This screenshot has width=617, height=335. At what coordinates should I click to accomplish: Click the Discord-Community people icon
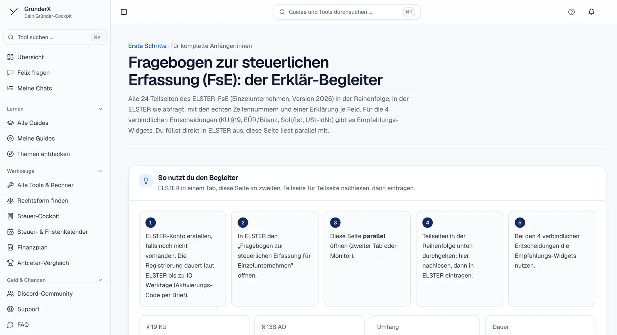click(x=10, y=293)
